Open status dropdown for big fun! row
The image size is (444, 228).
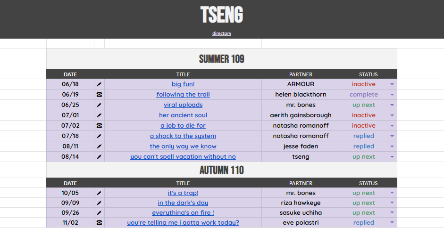tap(392, 84)
